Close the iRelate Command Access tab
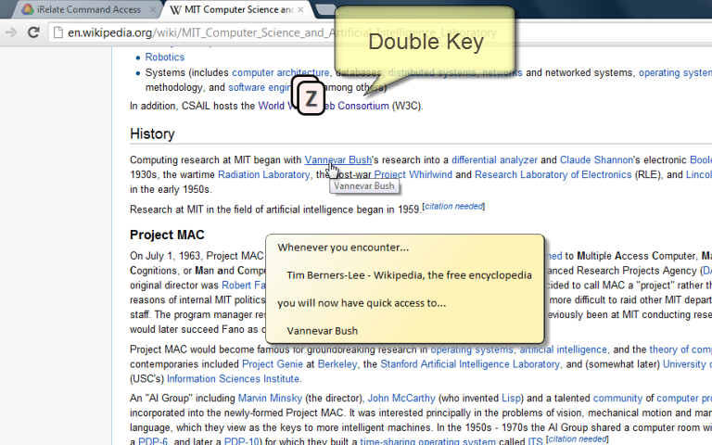Image resolution: width=712 pixels, height=445 pixels. (153, 9)
